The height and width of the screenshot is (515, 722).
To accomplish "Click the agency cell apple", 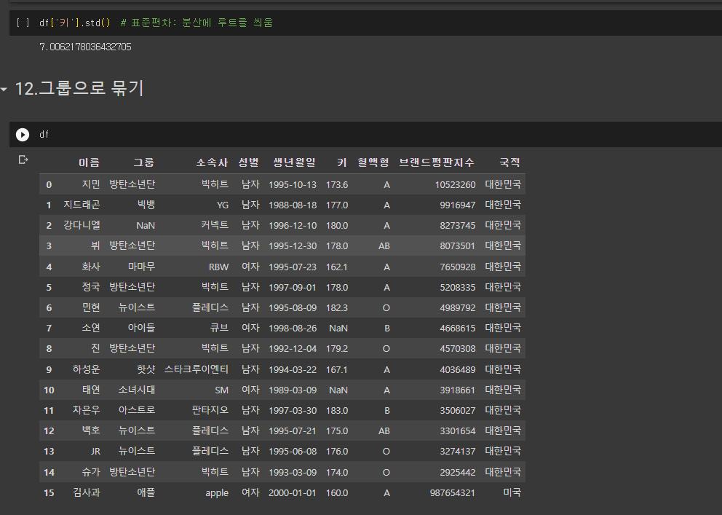I will (217, 493).
